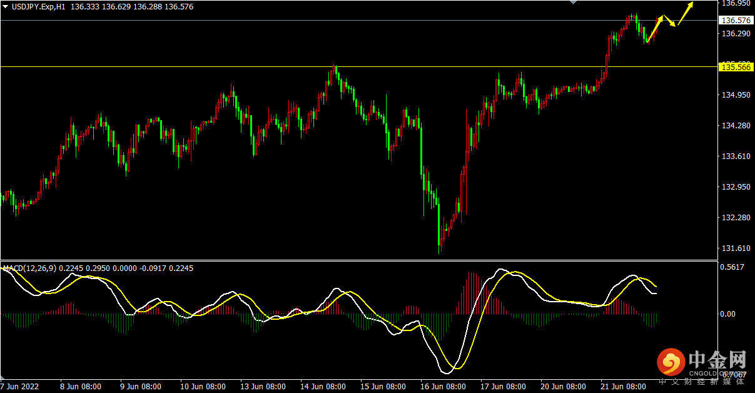Click the white current price label 136.576
Viewport: 755px width, 393px height.
click(735, 20)
